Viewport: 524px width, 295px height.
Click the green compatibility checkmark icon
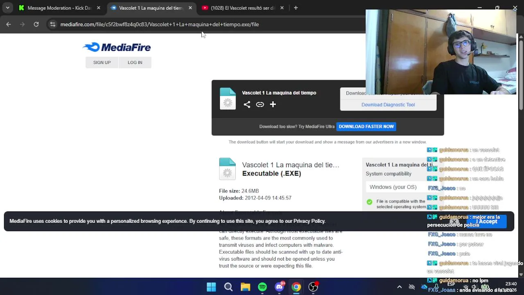click(370, 202)
